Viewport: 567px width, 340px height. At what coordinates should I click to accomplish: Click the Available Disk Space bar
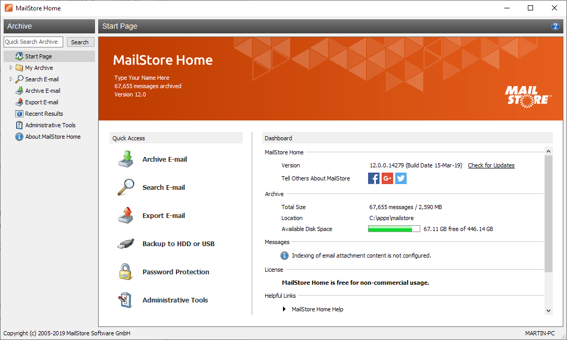394,228
